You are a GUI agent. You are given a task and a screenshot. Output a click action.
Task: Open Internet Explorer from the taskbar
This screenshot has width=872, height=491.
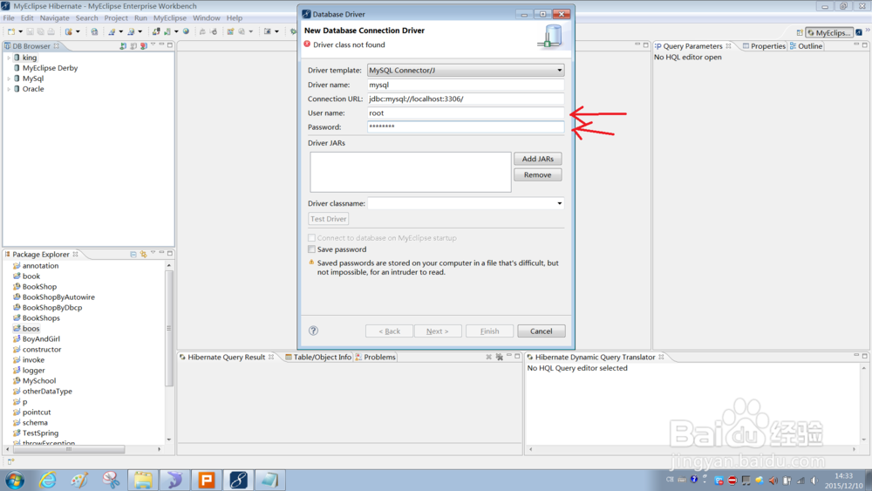click(x=48, y=480)
